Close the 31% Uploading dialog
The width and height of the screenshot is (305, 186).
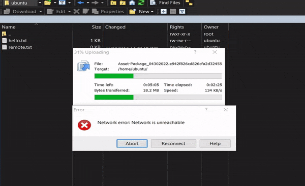[x=215, y=52]
